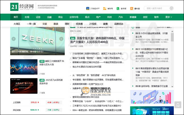Open the 新健康 section
This screenshot has height=115, width=184.
click(133, 17)
